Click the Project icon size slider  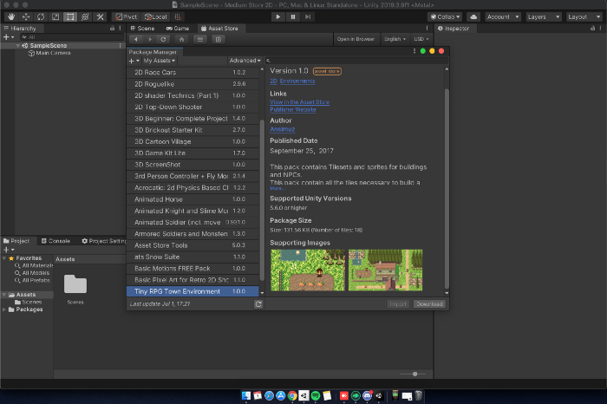pyautogui.click(x=413, y=375)
